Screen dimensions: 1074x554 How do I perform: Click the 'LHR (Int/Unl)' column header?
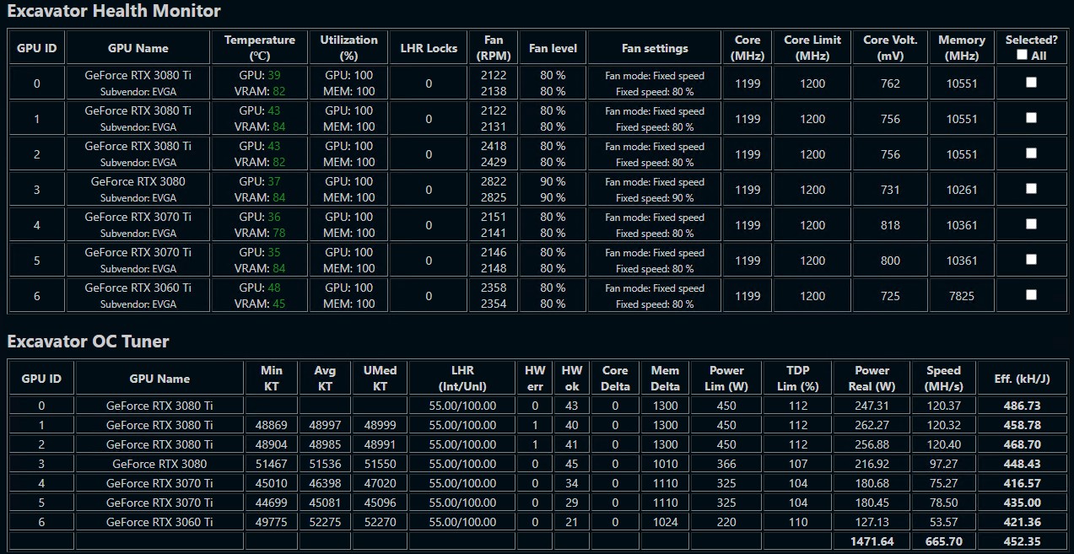pos(462,379)
